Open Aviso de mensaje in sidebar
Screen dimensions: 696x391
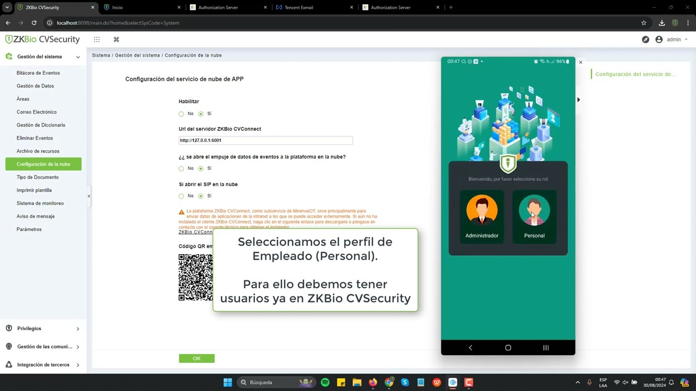(x=35, y=216)
